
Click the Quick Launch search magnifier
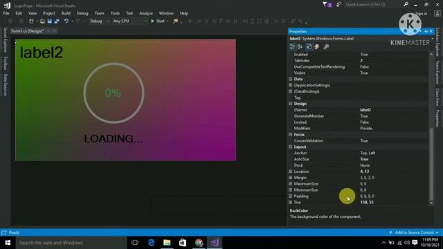(406, 4)
